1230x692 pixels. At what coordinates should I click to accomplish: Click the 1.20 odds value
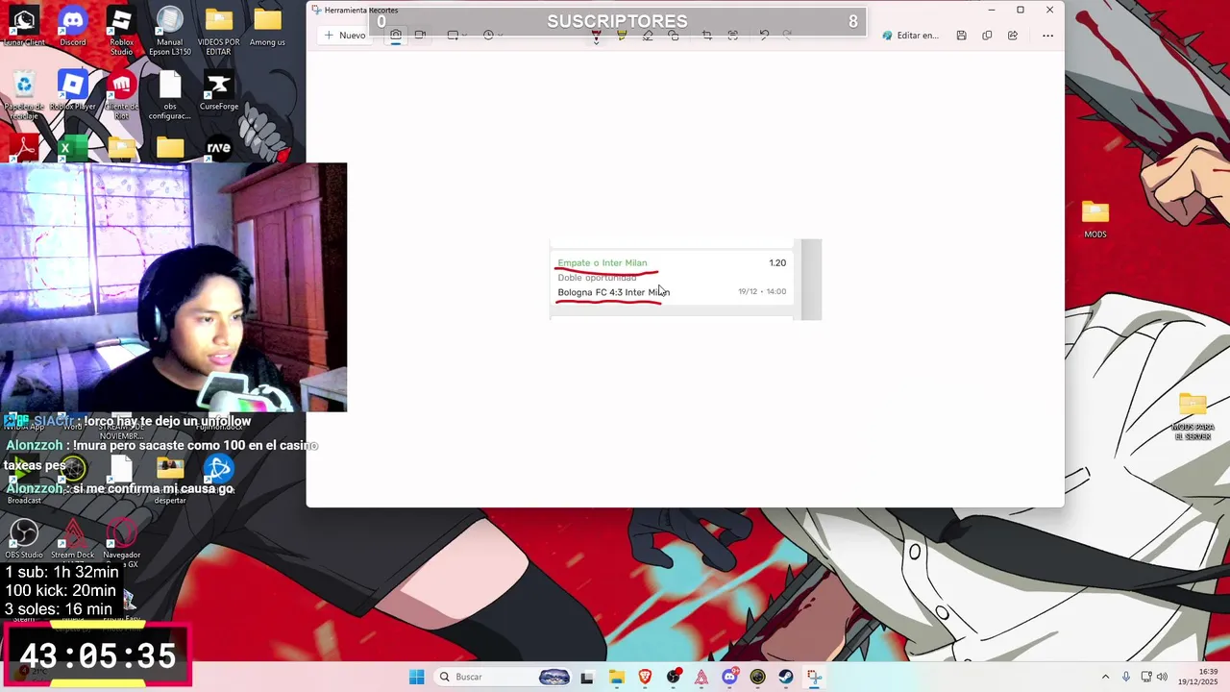tap(777, 262)
